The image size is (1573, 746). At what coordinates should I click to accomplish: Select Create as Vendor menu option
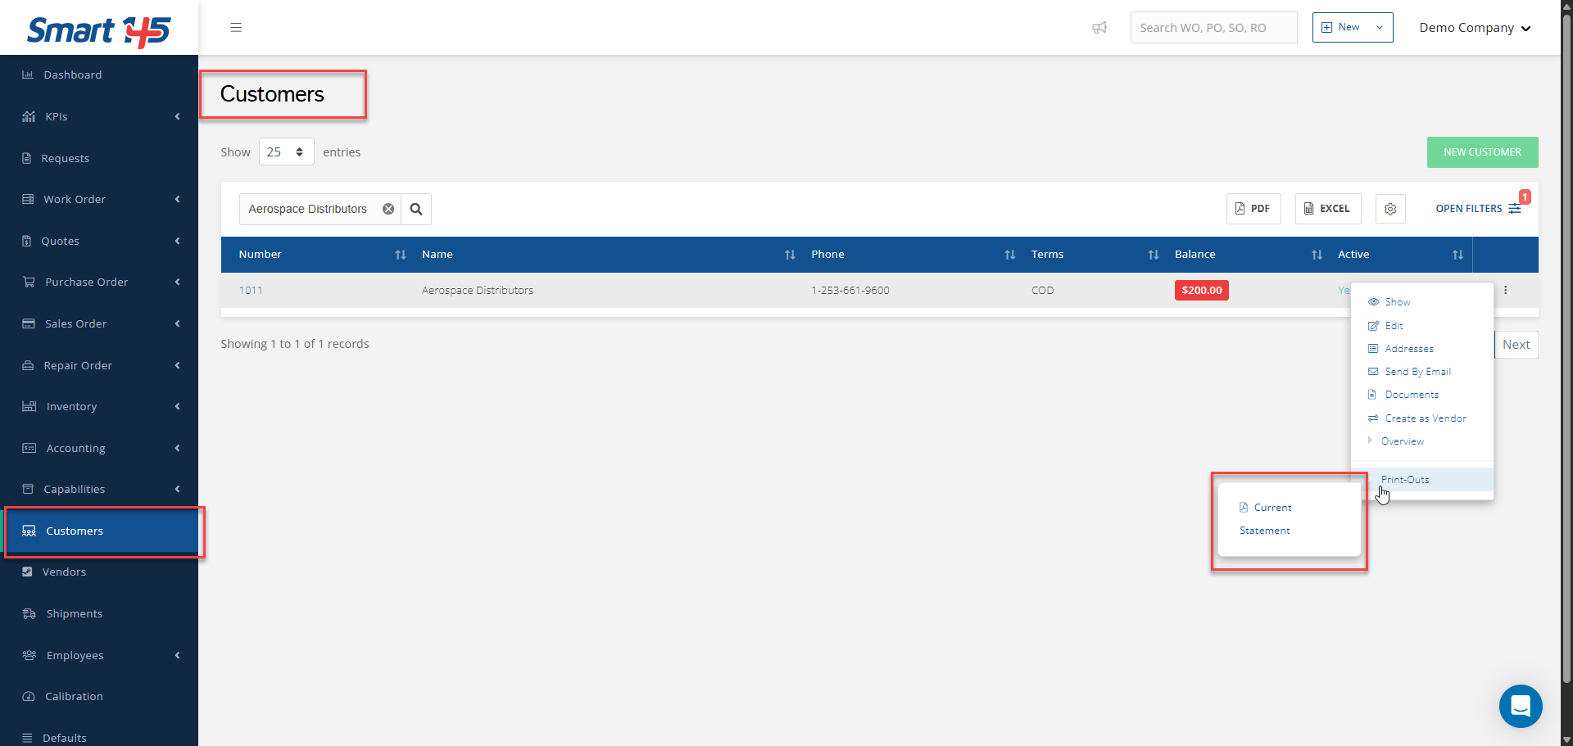point(1425,418)
